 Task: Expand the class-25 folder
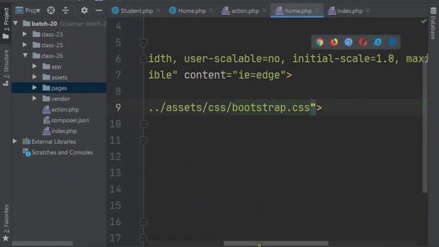(25, 45)
